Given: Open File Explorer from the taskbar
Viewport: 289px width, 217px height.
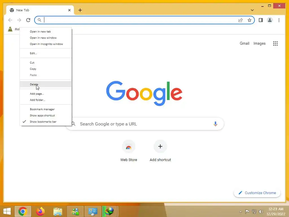Looking at the screenshot, I should pos(58,211).
